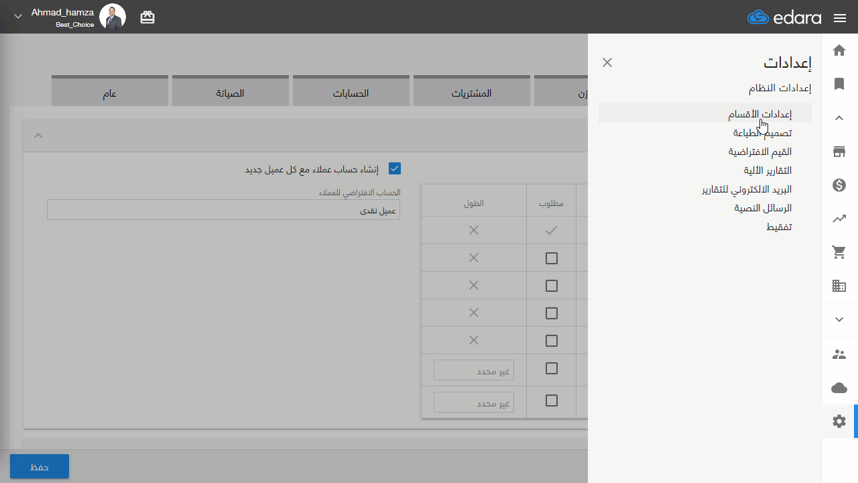858x483 pixels.
Task: Switch to عام tab
Action: click(x=110, y=91)
